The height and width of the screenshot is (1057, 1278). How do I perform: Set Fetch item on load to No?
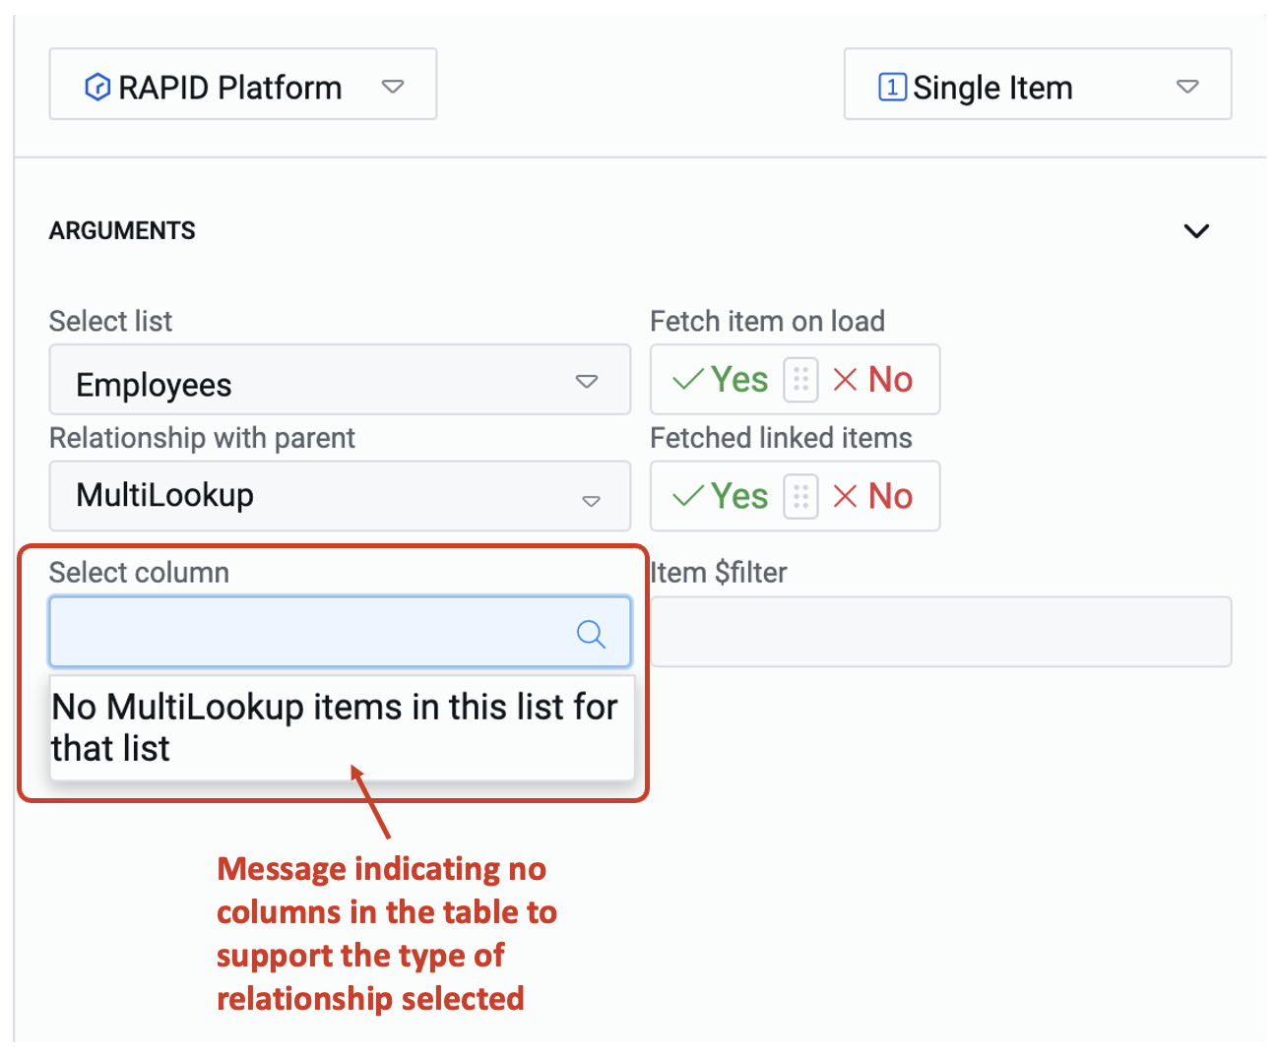[872, 380]
